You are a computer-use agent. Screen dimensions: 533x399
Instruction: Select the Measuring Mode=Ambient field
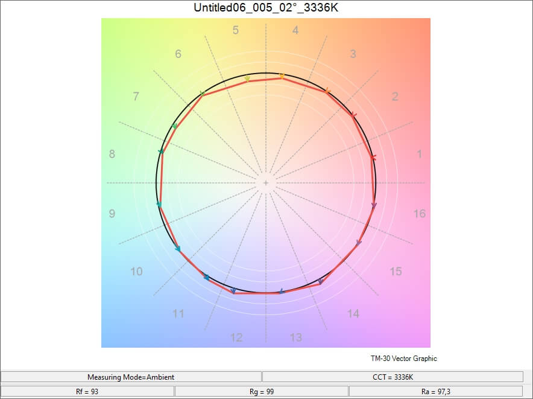coord(131,377)
